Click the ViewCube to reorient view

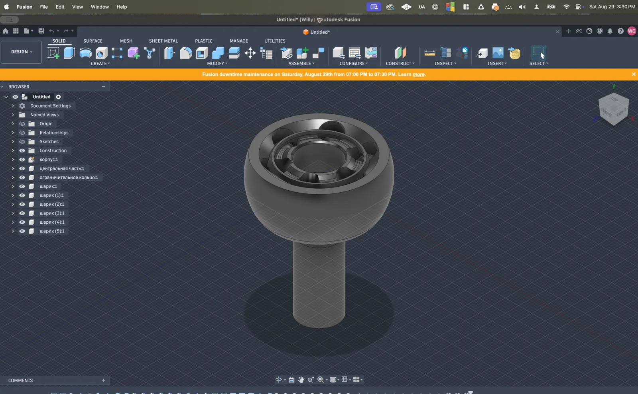pos(614,109)
